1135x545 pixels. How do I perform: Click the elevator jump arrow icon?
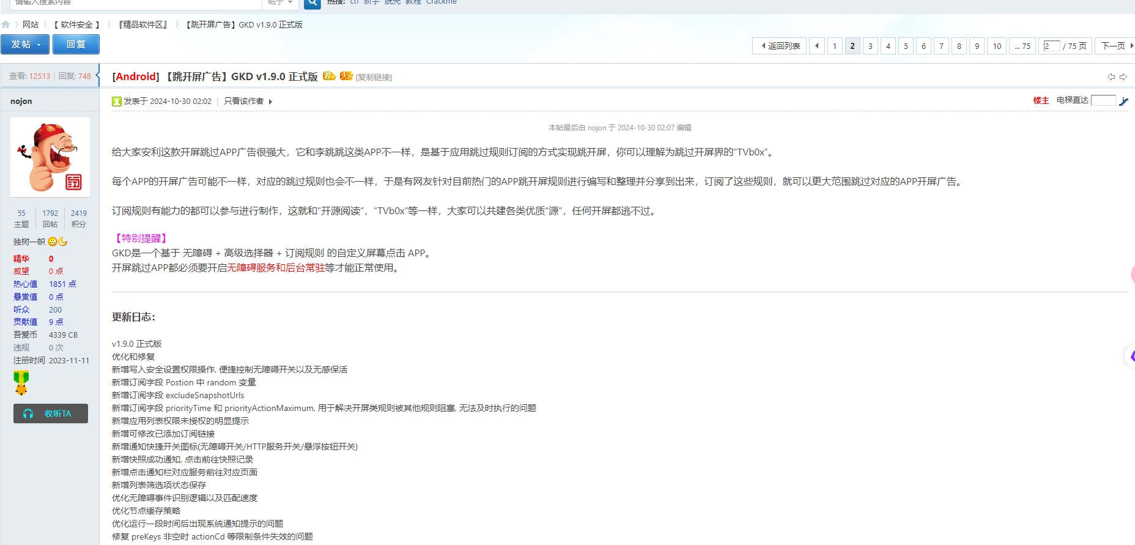pos(1123,102)
